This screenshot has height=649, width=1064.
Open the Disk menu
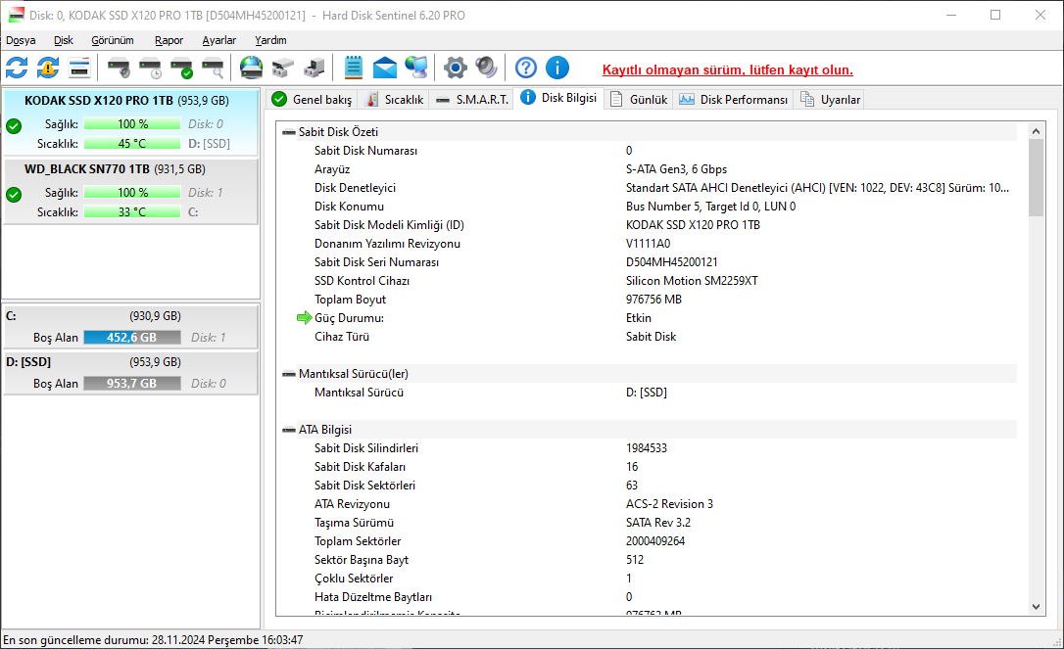[x=64, y=41]
